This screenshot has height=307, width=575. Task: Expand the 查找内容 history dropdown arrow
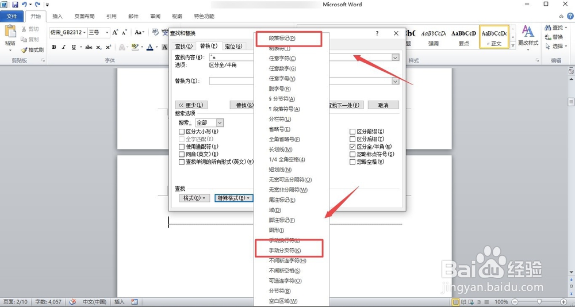pos(396,57)
